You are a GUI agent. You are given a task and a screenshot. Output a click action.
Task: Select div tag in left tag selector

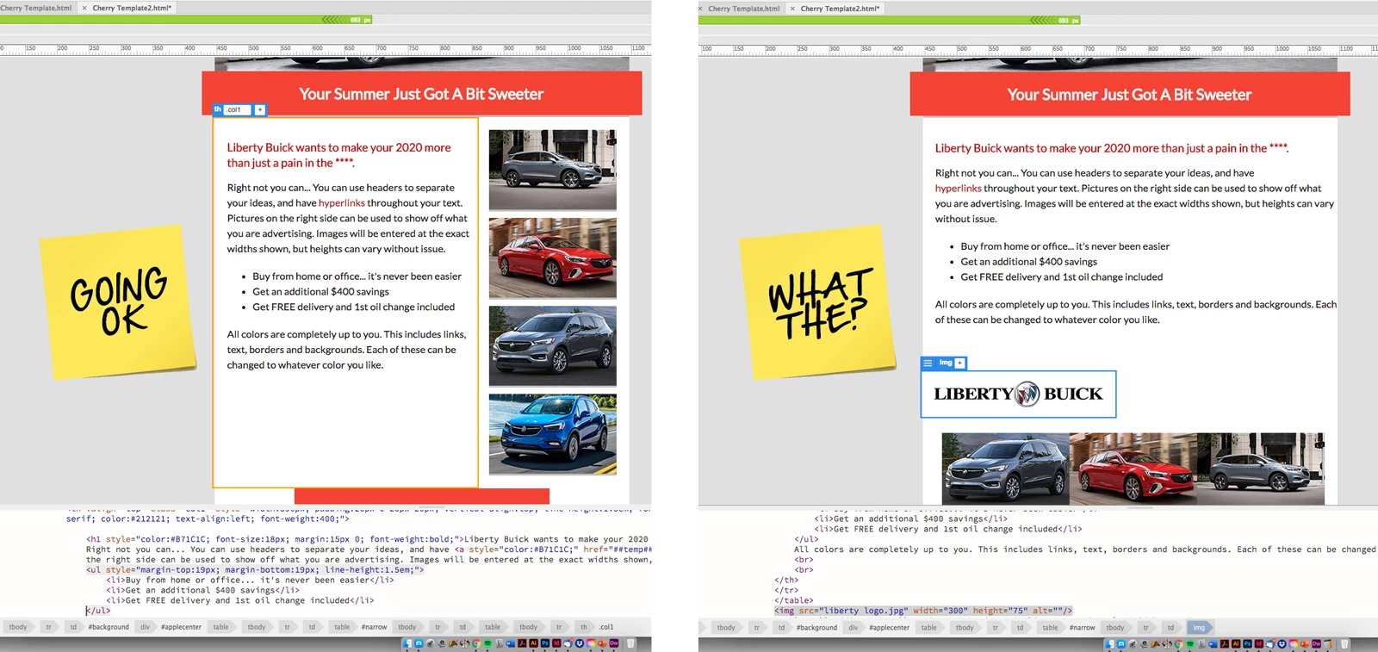(146, 627)
